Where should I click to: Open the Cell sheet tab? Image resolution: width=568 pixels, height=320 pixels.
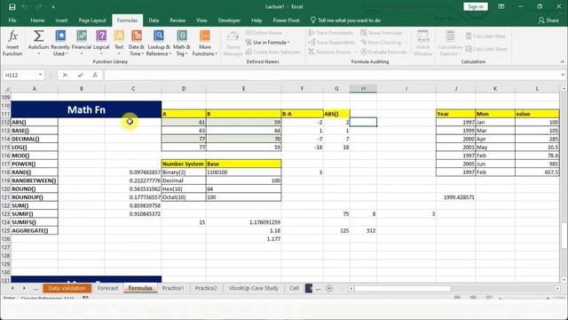(294, 288)
